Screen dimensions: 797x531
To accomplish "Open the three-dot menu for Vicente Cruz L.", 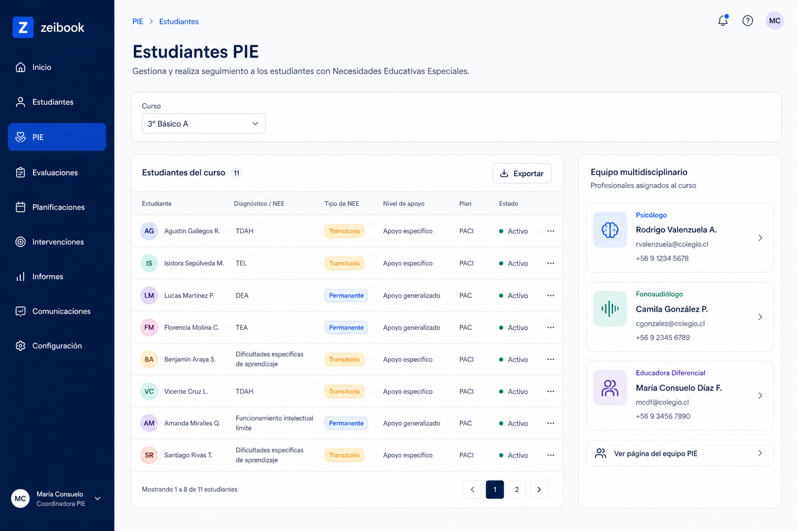I will point(551,392).
